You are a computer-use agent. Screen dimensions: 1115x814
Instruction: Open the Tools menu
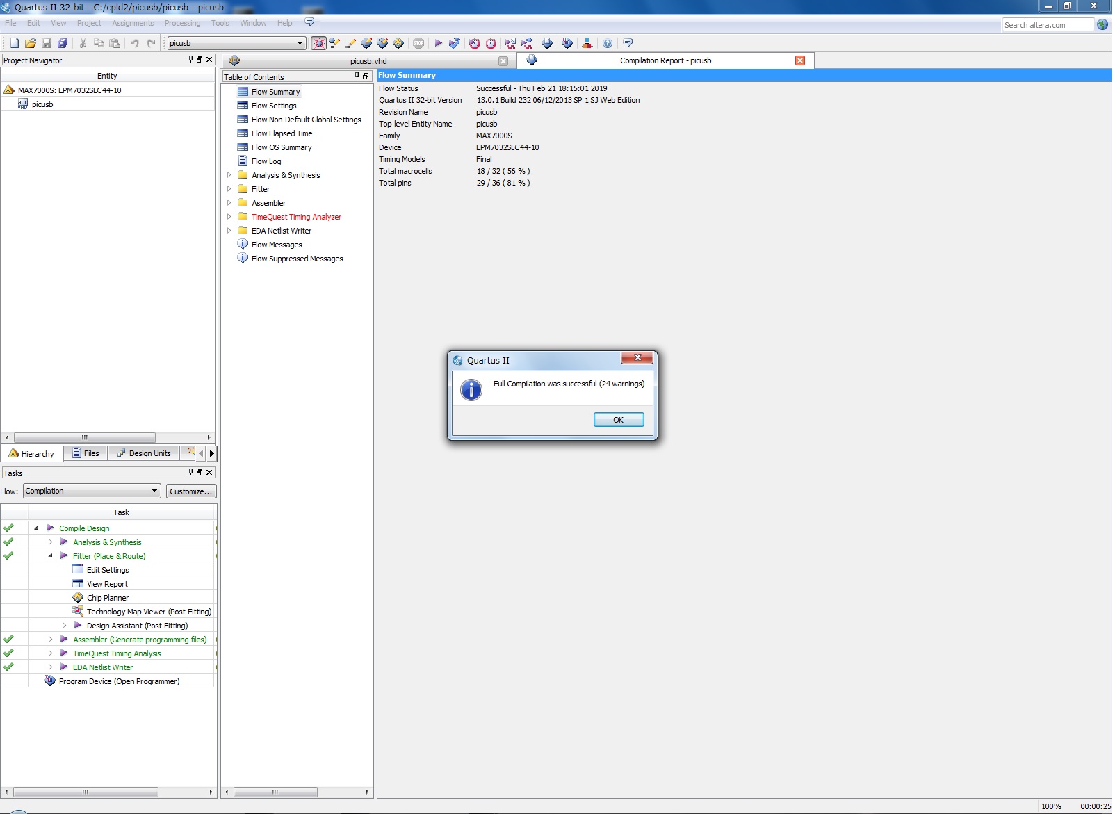pos(220,23)
